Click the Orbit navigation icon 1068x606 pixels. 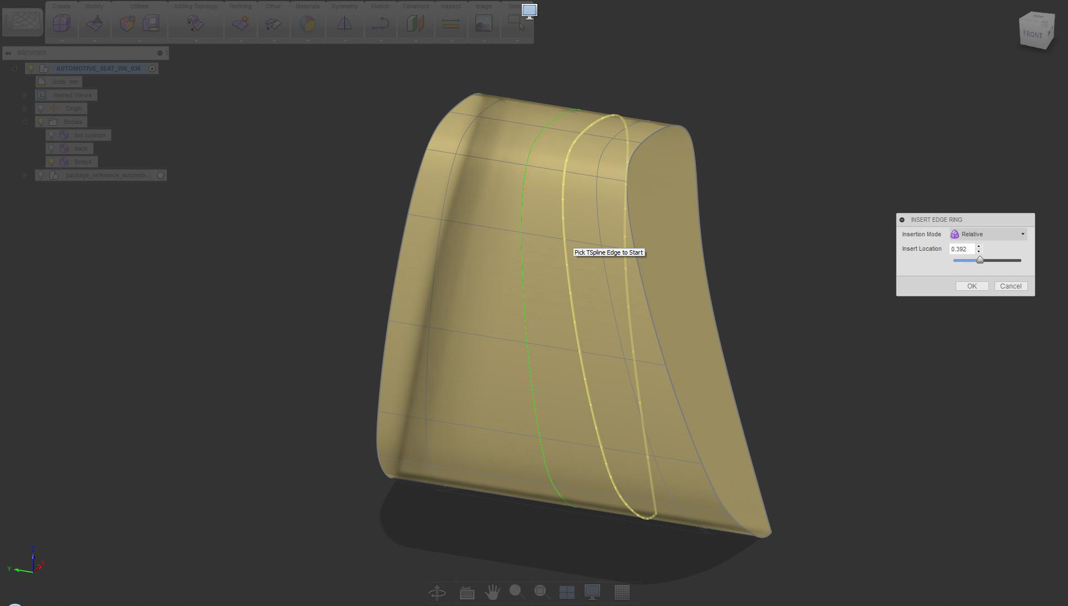[x=437, y=592]
